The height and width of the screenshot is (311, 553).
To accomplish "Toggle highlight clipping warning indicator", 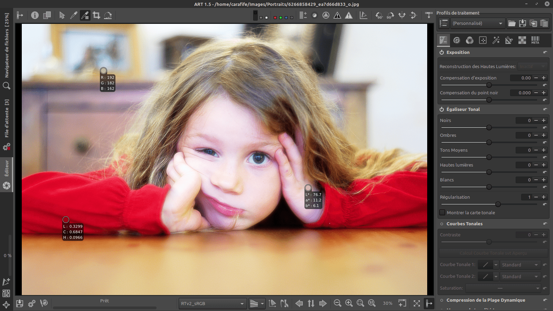I will [349, 15].
